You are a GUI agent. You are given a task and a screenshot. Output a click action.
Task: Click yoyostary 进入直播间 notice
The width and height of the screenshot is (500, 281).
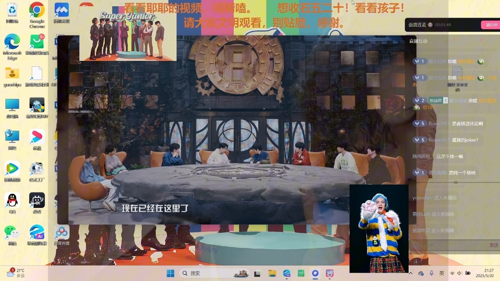pos(434,198)
